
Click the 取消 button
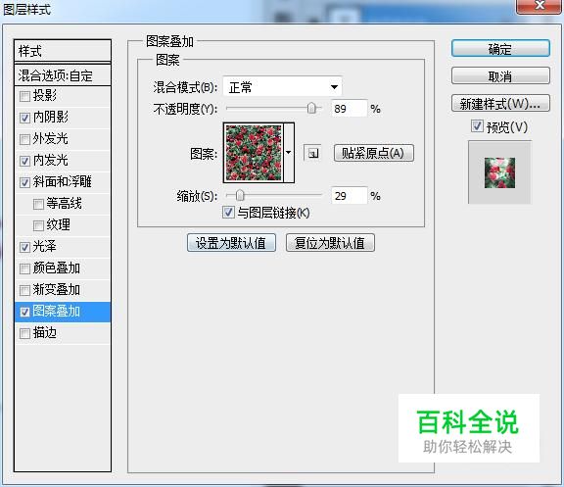pyautogui.click(x=500, y=76)
